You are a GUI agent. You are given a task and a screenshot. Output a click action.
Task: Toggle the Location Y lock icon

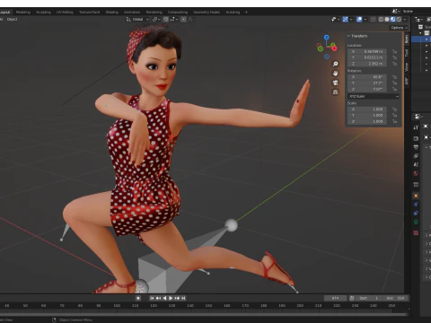click(x=394, y=57)
